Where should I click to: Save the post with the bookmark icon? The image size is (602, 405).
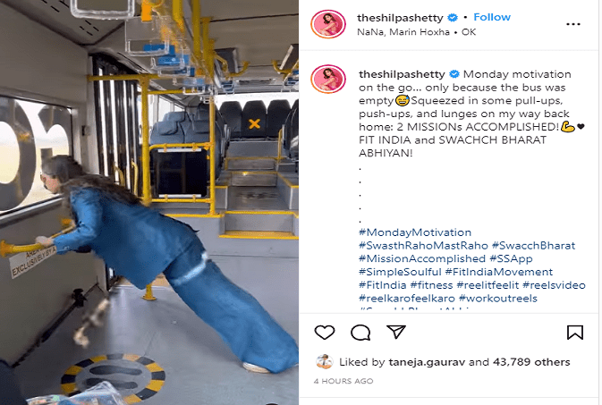click(575, 332)
